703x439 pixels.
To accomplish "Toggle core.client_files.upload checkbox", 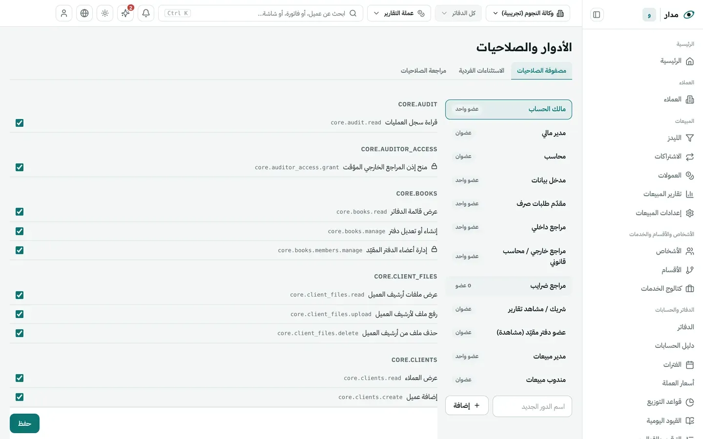I will (x=20, y=314).
